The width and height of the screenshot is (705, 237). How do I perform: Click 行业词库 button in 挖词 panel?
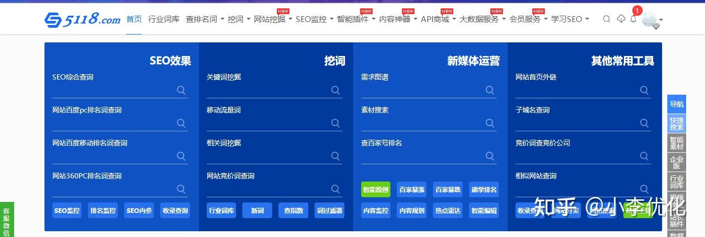coord(221,210)
